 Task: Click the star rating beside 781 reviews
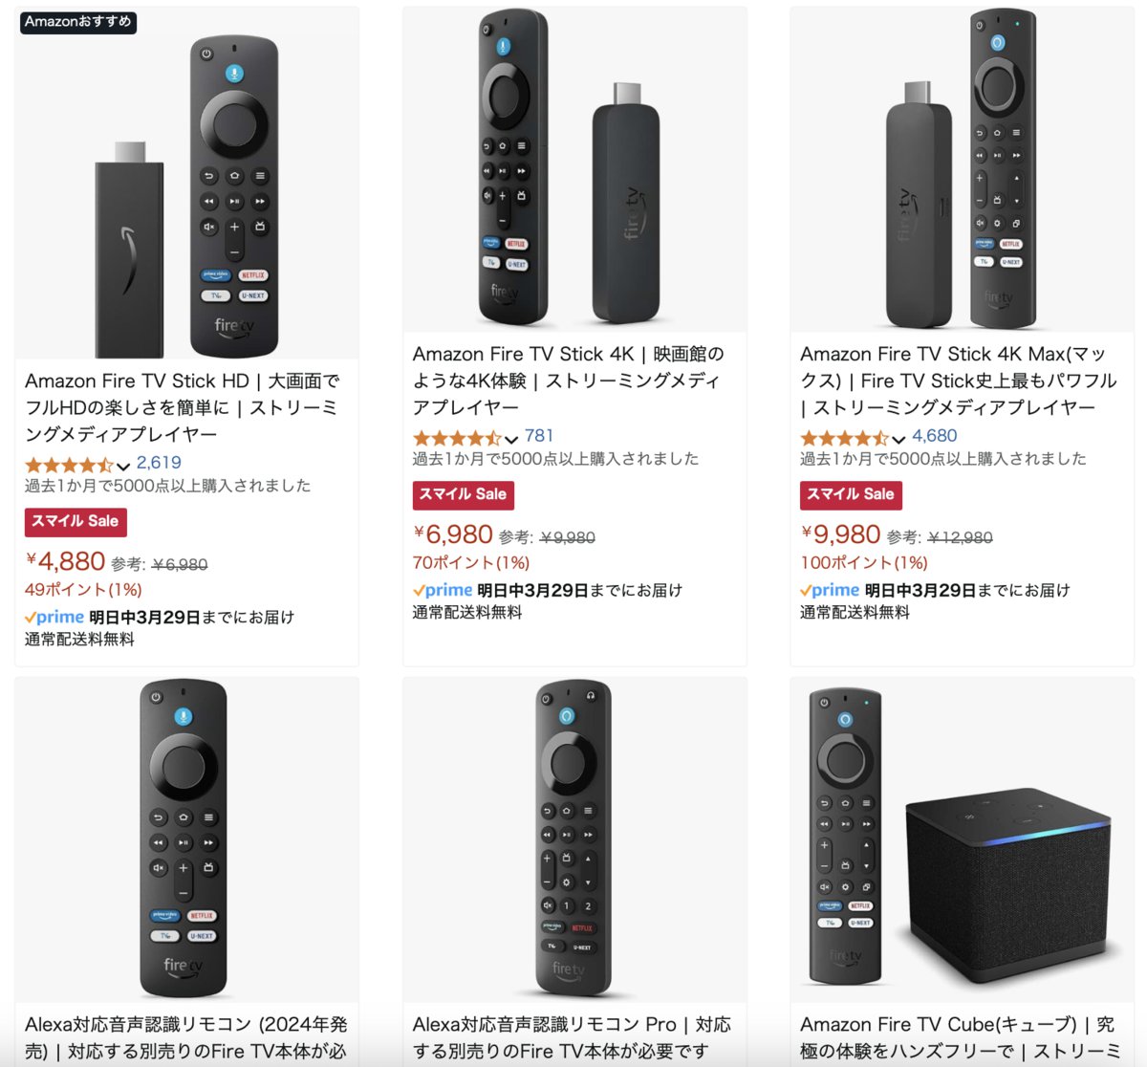(x=457, y=438)
